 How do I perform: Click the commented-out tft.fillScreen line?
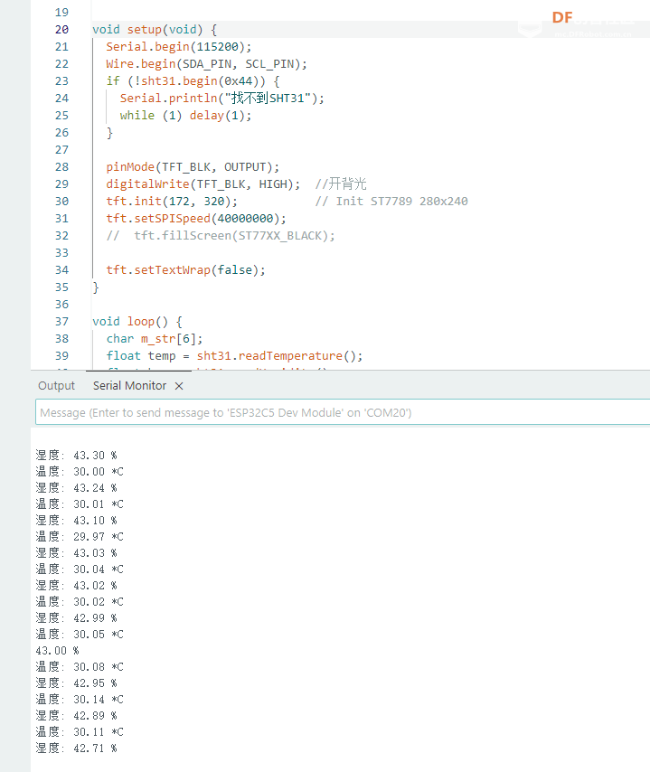click(221, 235)
